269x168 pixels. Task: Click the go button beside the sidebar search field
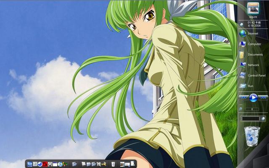263,118
